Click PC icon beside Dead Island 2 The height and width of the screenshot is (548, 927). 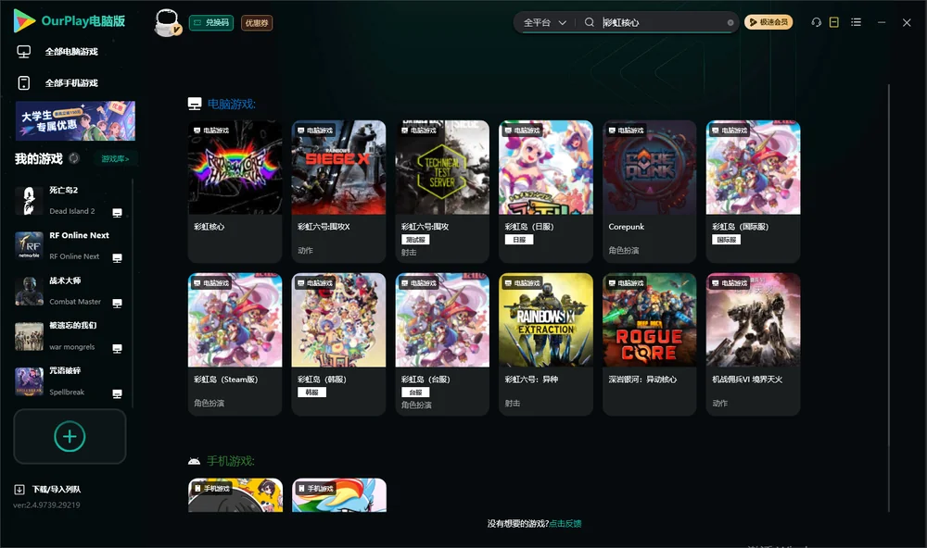point(117,213)
